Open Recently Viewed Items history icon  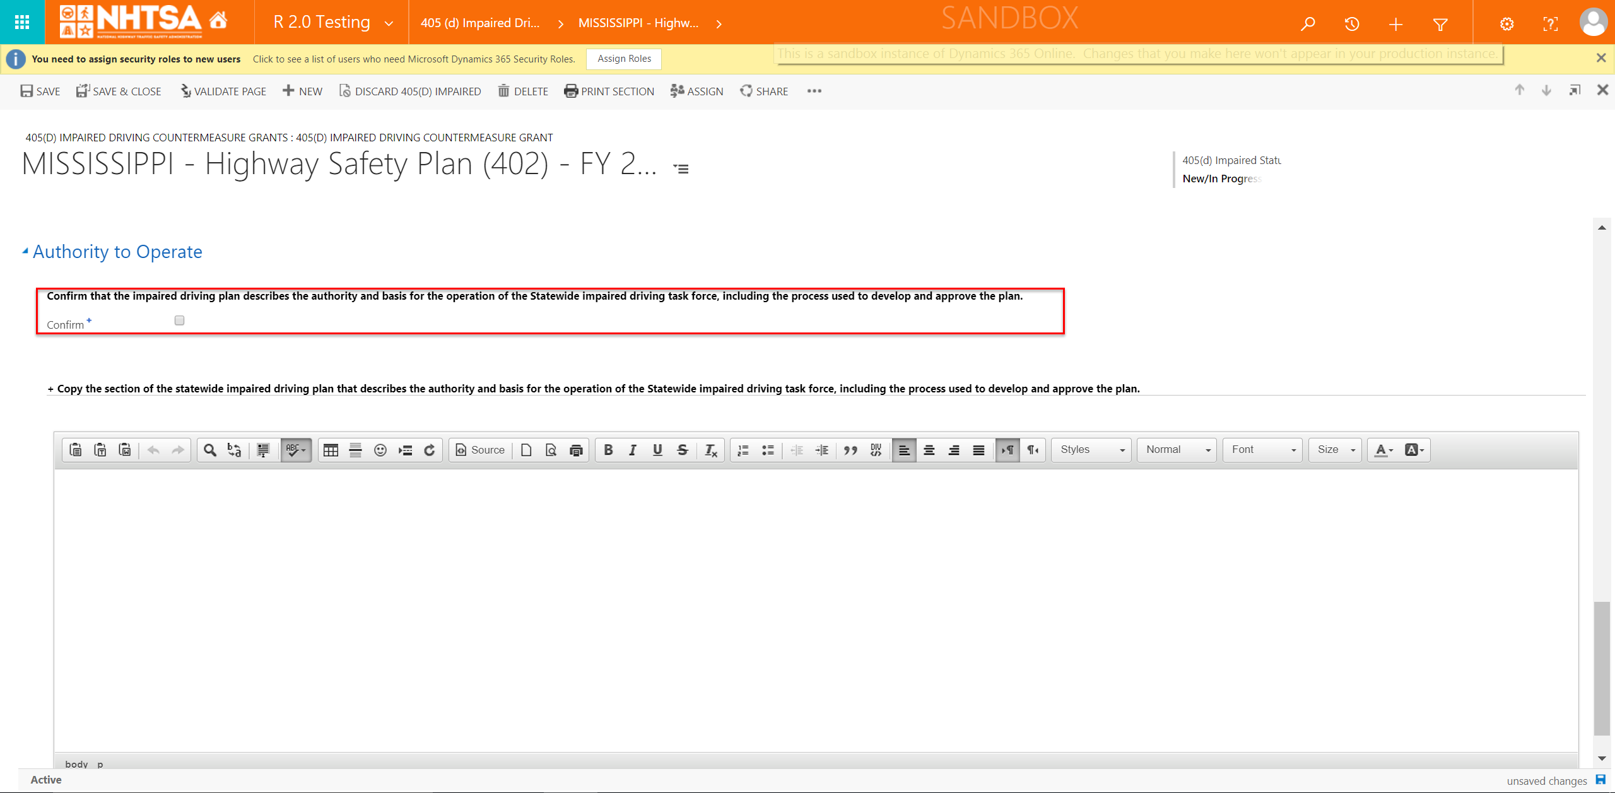coord(1351,24)
